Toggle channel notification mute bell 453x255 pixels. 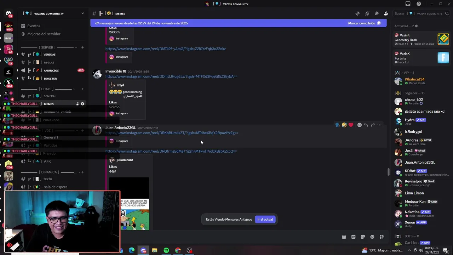tap(367, 13)
